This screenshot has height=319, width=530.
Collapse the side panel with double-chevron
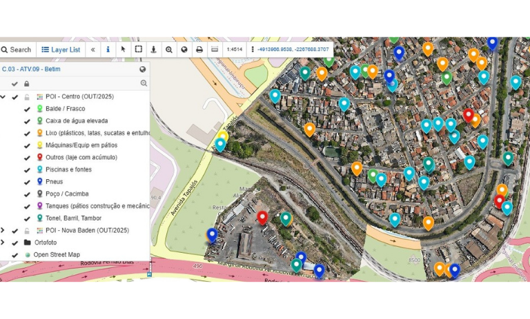pos(93,50)
